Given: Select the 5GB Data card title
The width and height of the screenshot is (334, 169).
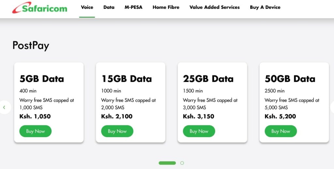Looking at the screenshot, I should [x=42, y=79].
